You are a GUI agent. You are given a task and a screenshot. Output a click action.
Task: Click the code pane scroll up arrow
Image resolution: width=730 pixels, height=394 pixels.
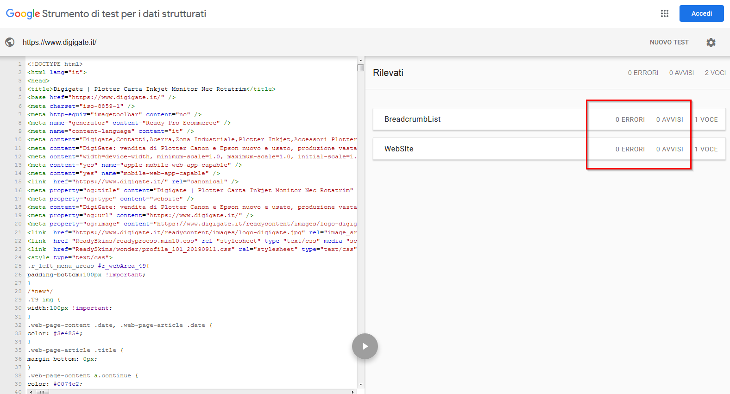(x=361, y=60)
